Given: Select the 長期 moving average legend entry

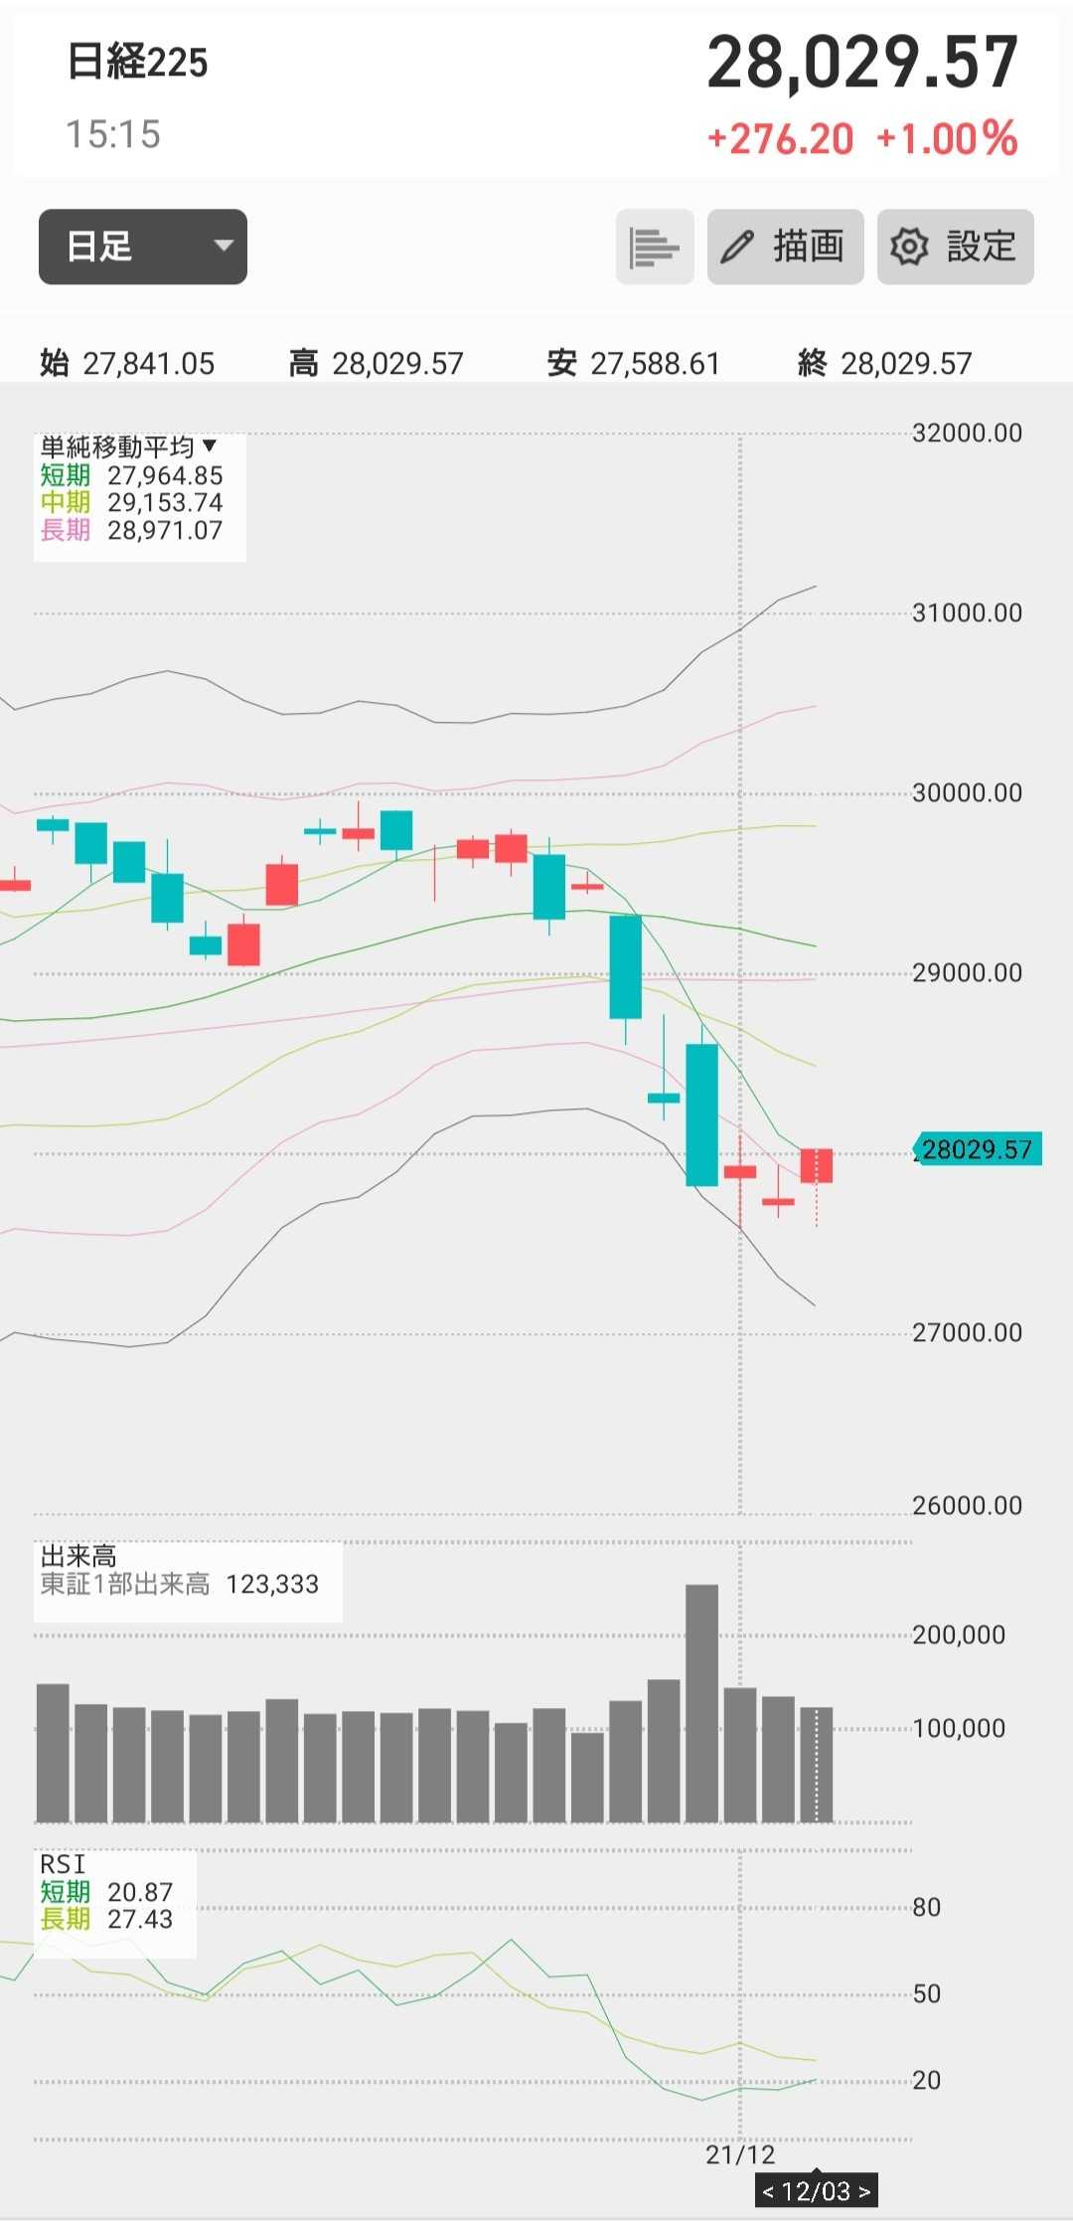Looking at the screenshot, I should 131,530.
